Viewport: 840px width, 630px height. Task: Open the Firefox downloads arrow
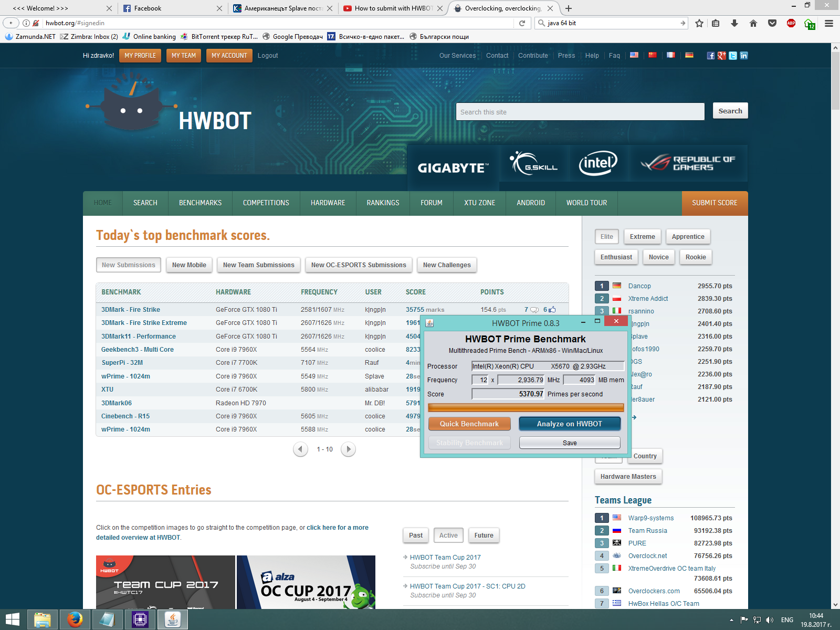(734, 23)
